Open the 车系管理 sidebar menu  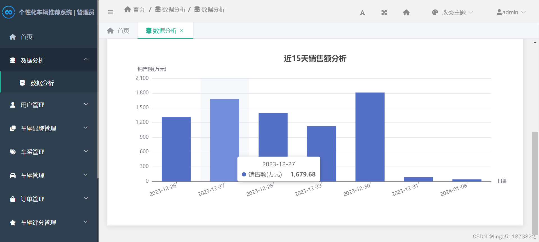[48, 152]
